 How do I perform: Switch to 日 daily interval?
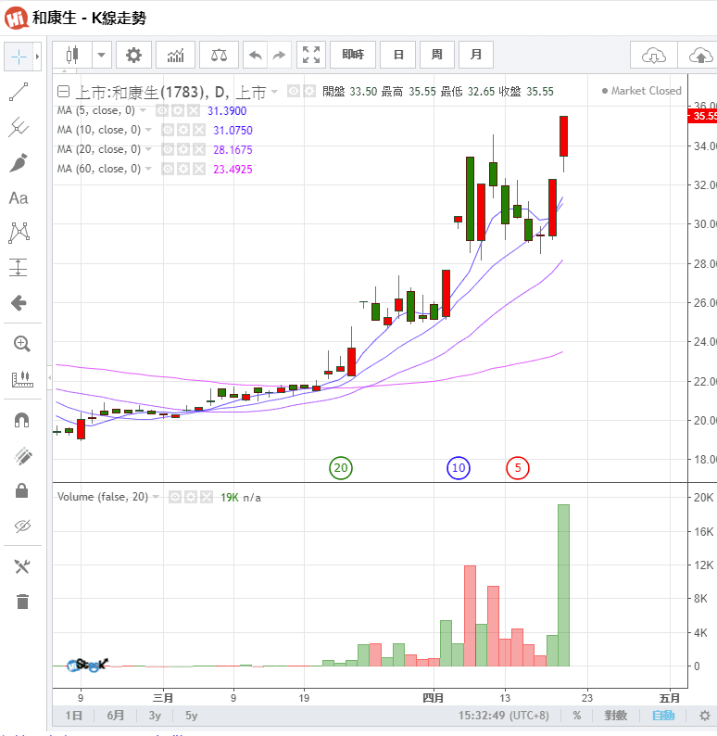click(x=398, y=55)
